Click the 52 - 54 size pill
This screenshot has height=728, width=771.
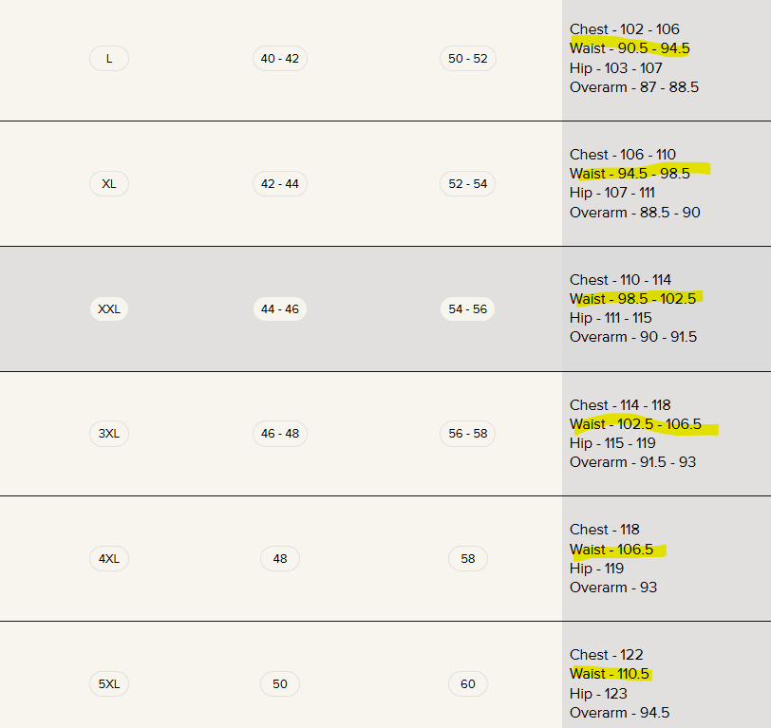(468, 184)
